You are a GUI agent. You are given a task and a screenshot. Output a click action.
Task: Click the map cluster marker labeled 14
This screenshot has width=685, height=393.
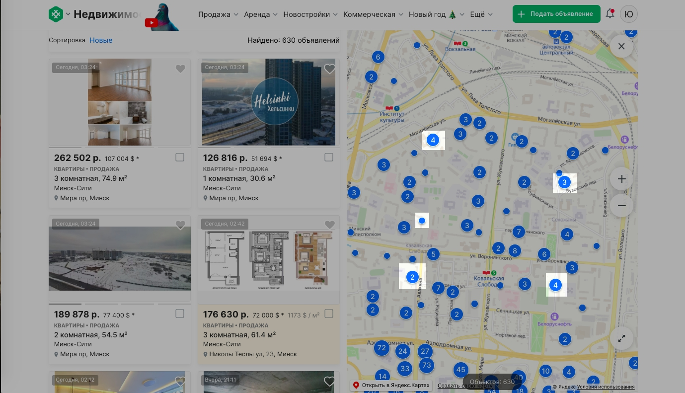382,376
